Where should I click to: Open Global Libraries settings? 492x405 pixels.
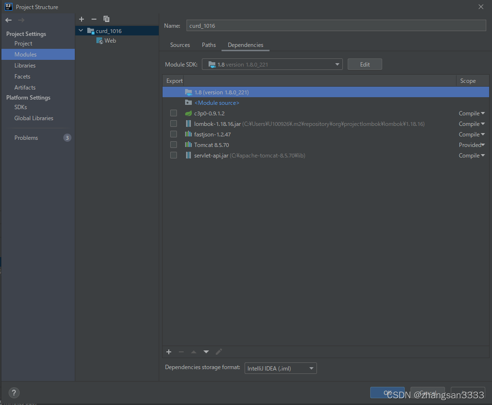pos(34,118)
